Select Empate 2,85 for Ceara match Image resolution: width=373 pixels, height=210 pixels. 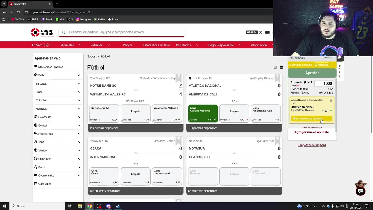pyautogui.click(x=136, y=176)
